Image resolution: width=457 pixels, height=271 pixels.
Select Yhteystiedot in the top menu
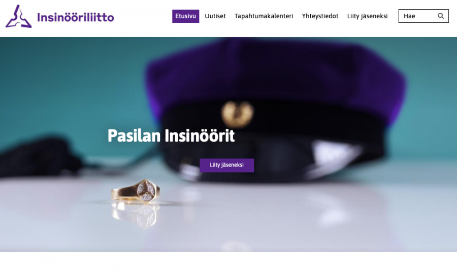pyautogui.click(x=320, y=16)
